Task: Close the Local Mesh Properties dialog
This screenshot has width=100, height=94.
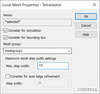Action: [94, 5]
